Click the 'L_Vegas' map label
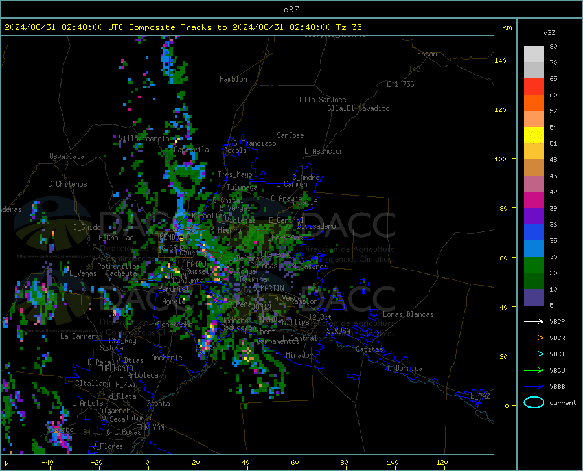 click(x=83, y=273)
